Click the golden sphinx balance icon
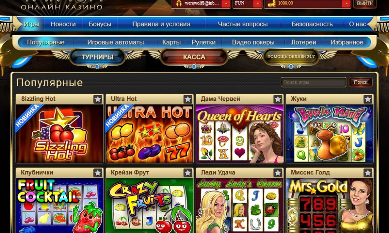The image size is (389, 233). point(272,3)
